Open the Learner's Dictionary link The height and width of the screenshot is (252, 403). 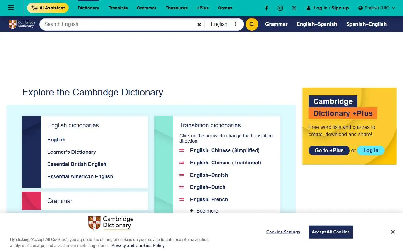[71, 152]
